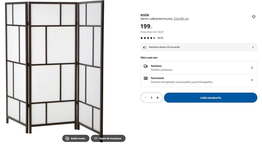Click the quantity input field
The height and width of the screenshot is (146, 262).
pos(151,98)
